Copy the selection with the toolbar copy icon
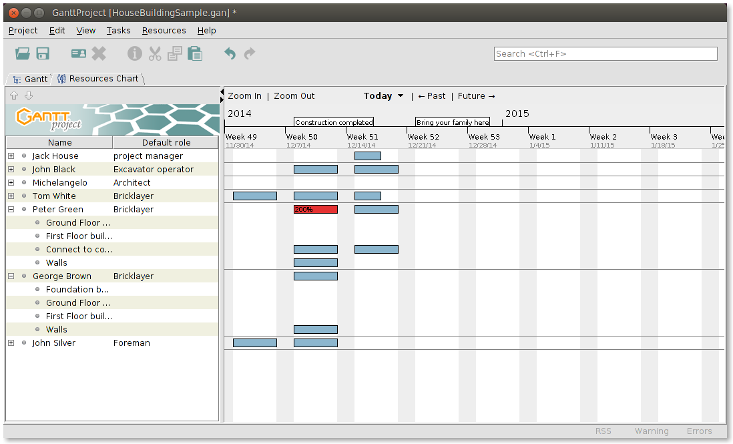733x444 pixels. pos(175,53)
